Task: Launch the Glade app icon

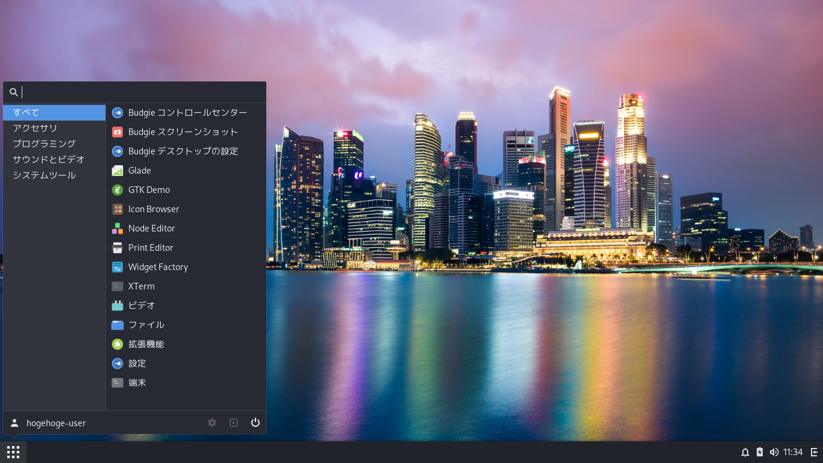Action: [117, 171]
